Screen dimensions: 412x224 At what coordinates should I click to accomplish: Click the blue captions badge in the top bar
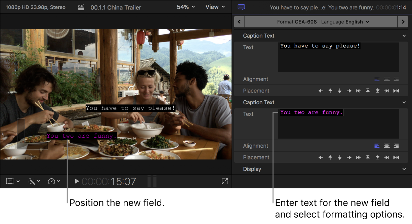[241, 7]
